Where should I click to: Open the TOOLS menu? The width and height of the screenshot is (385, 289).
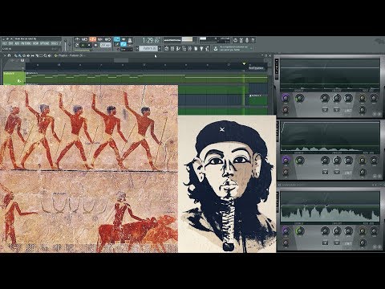pos(55,43)
